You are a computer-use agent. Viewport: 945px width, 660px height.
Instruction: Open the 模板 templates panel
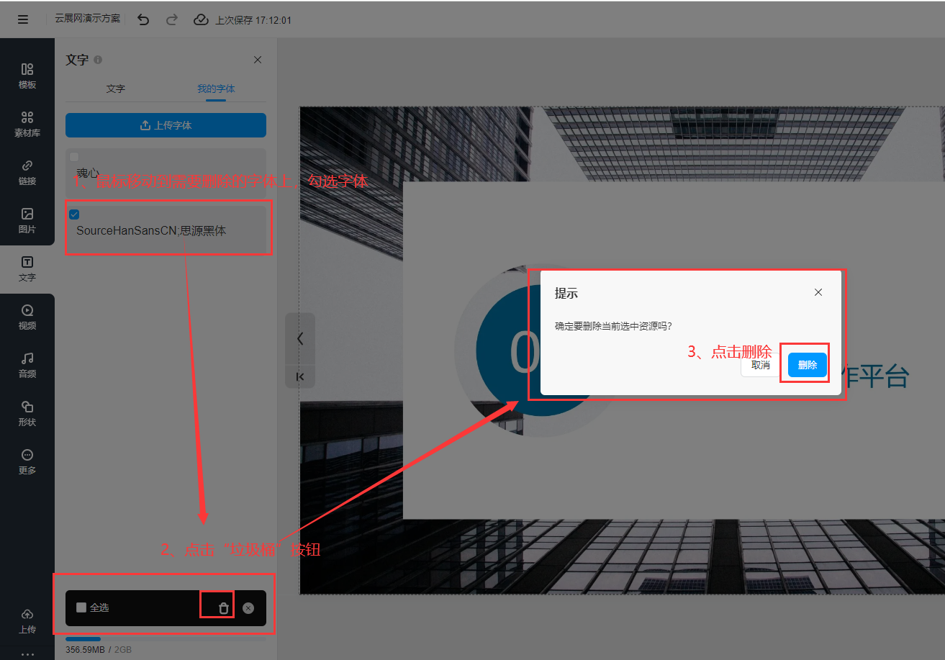(x=27, y=76)
